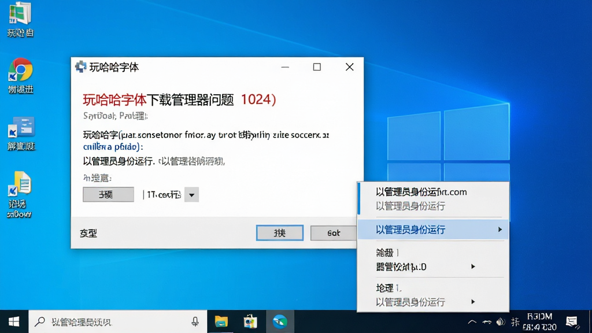Open File Explorer from the taskbar

tap(221, 321)
